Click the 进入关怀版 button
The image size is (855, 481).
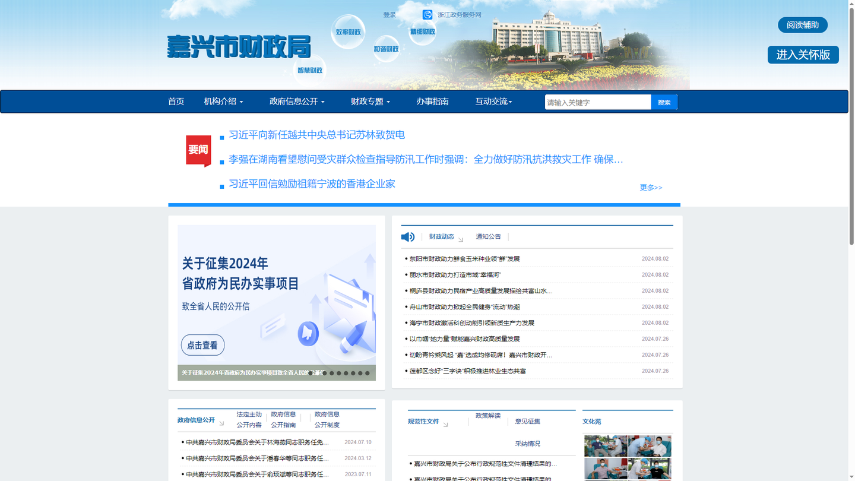click(x=803, y=55)
